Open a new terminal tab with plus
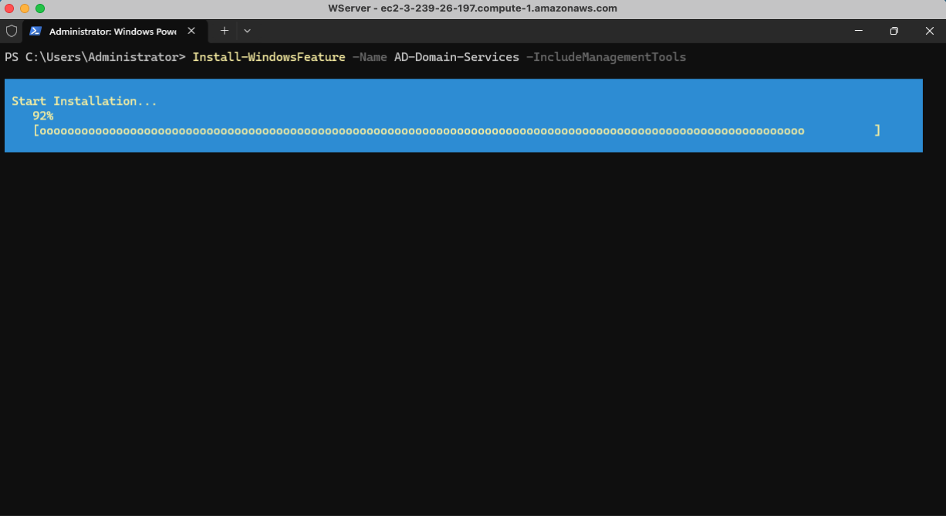This screenshot has height=516, width=946. point(225,31)
